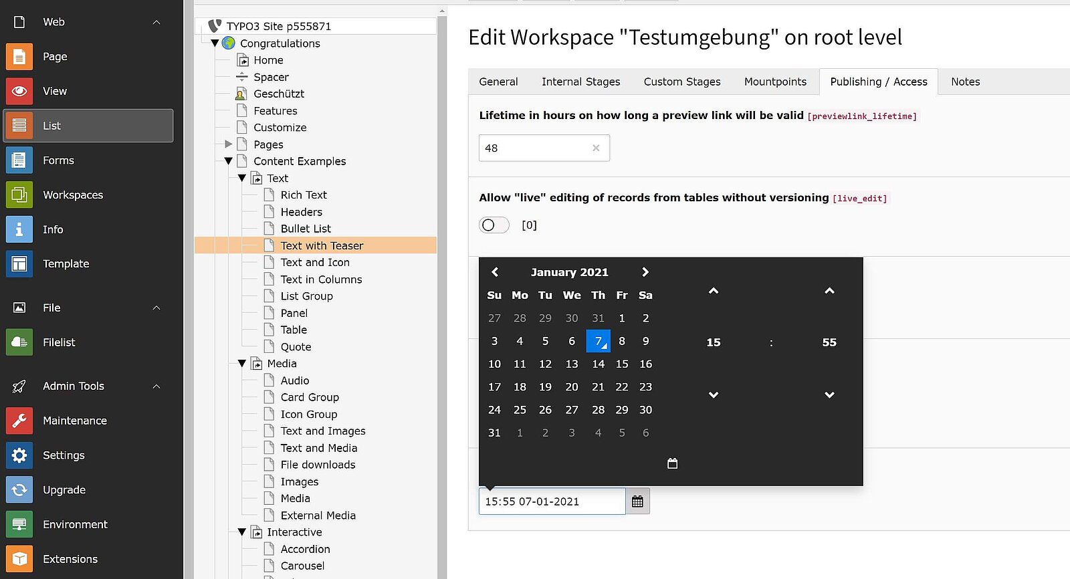
Task: Click the View module eye icon
Action: tap(19, 91)
